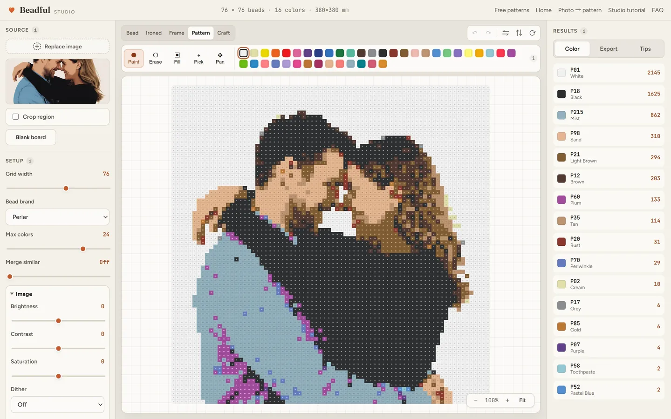Open the Free patterns link
The image size is (671, 419).
[512, 10]
